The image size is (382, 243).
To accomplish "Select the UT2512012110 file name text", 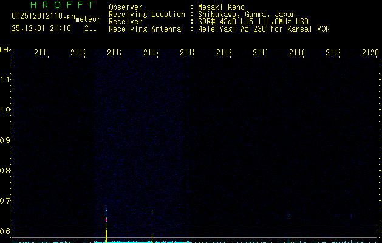I will (x=43, y=16).
